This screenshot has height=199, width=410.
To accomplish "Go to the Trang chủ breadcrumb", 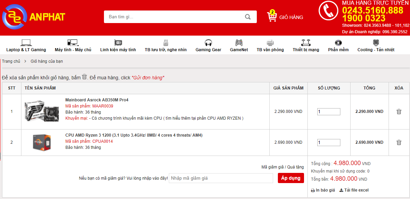I will pos(11,61).
